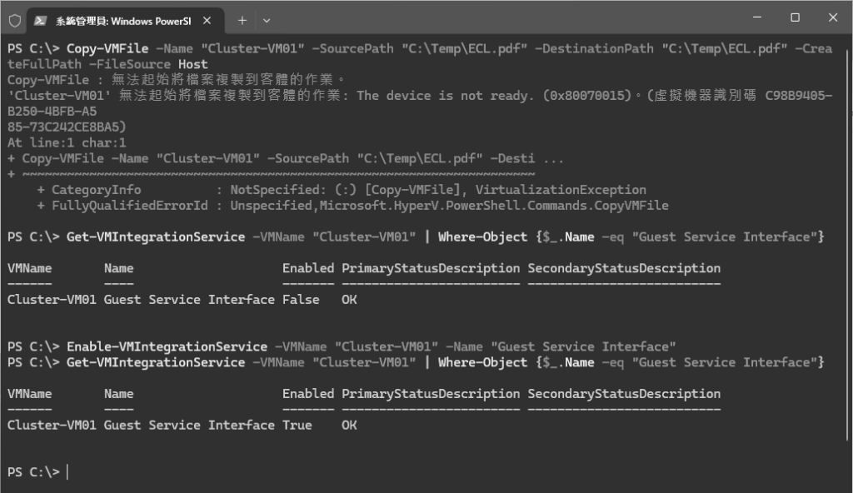This screenshot has width=853, height=493.
Task: Select the 系統管理員: Windows PowerShell tab
Action: click(x=125, y=21)
